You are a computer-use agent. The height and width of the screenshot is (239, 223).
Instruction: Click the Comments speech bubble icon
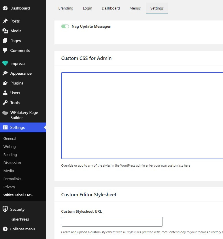tap(5, 50)
